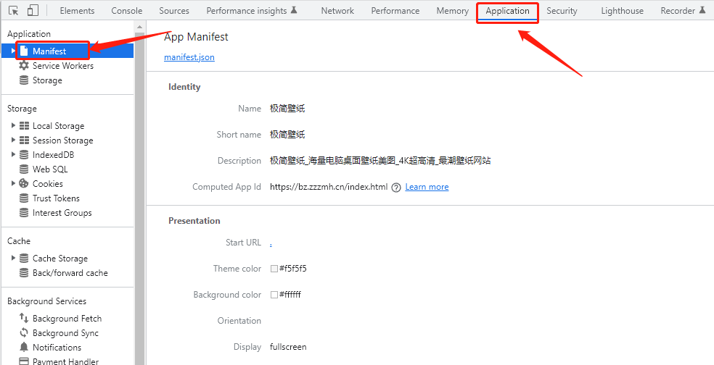Switch to the Console tab
The image size is (714, 365).
(x=126, y=11)
